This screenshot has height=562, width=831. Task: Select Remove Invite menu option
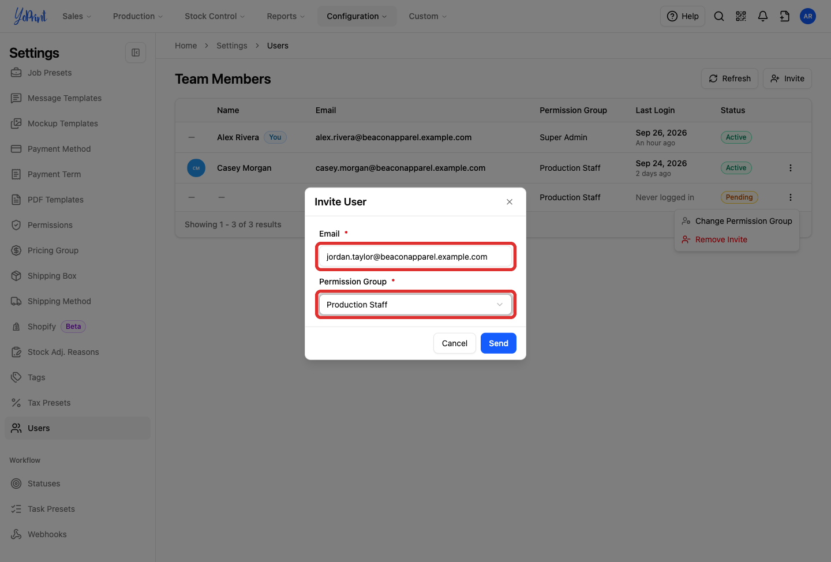737,239
